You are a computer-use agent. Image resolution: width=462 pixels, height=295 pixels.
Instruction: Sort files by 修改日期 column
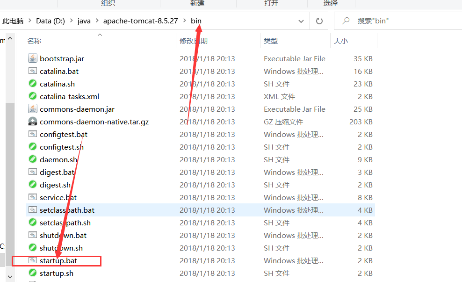(194, 41)
